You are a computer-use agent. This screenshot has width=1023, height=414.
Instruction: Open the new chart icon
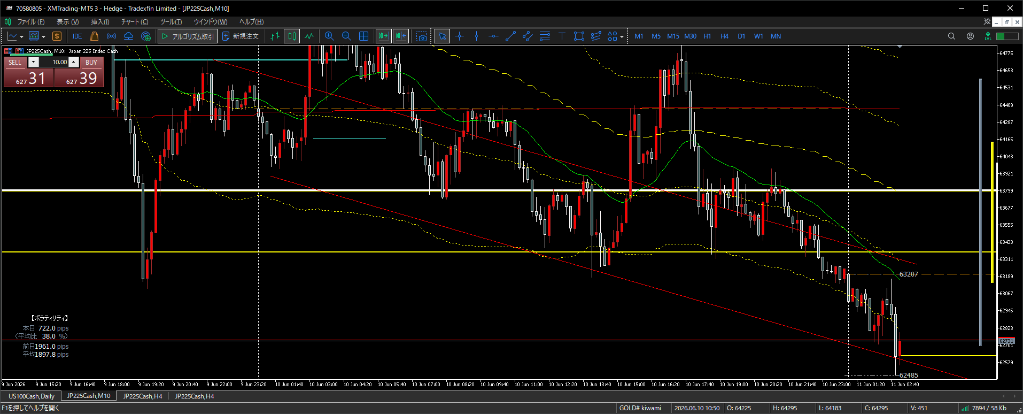[12, 36]
